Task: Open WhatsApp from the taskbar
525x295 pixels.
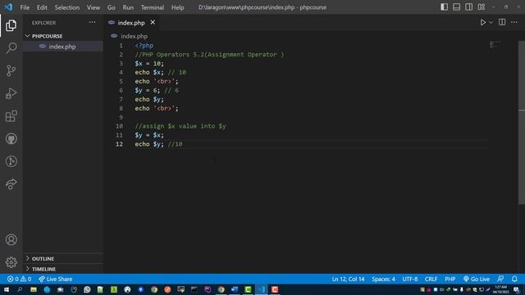Action: 87,289
